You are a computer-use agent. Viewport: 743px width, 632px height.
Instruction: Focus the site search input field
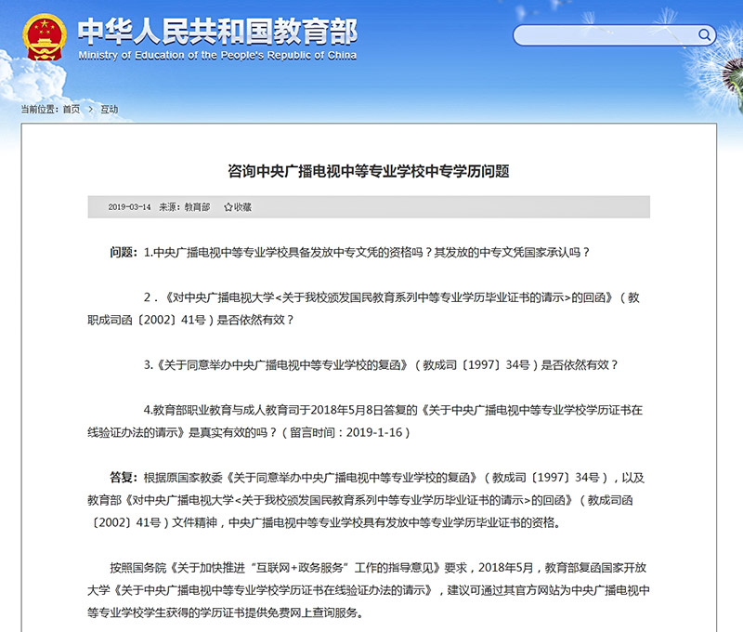614,35
